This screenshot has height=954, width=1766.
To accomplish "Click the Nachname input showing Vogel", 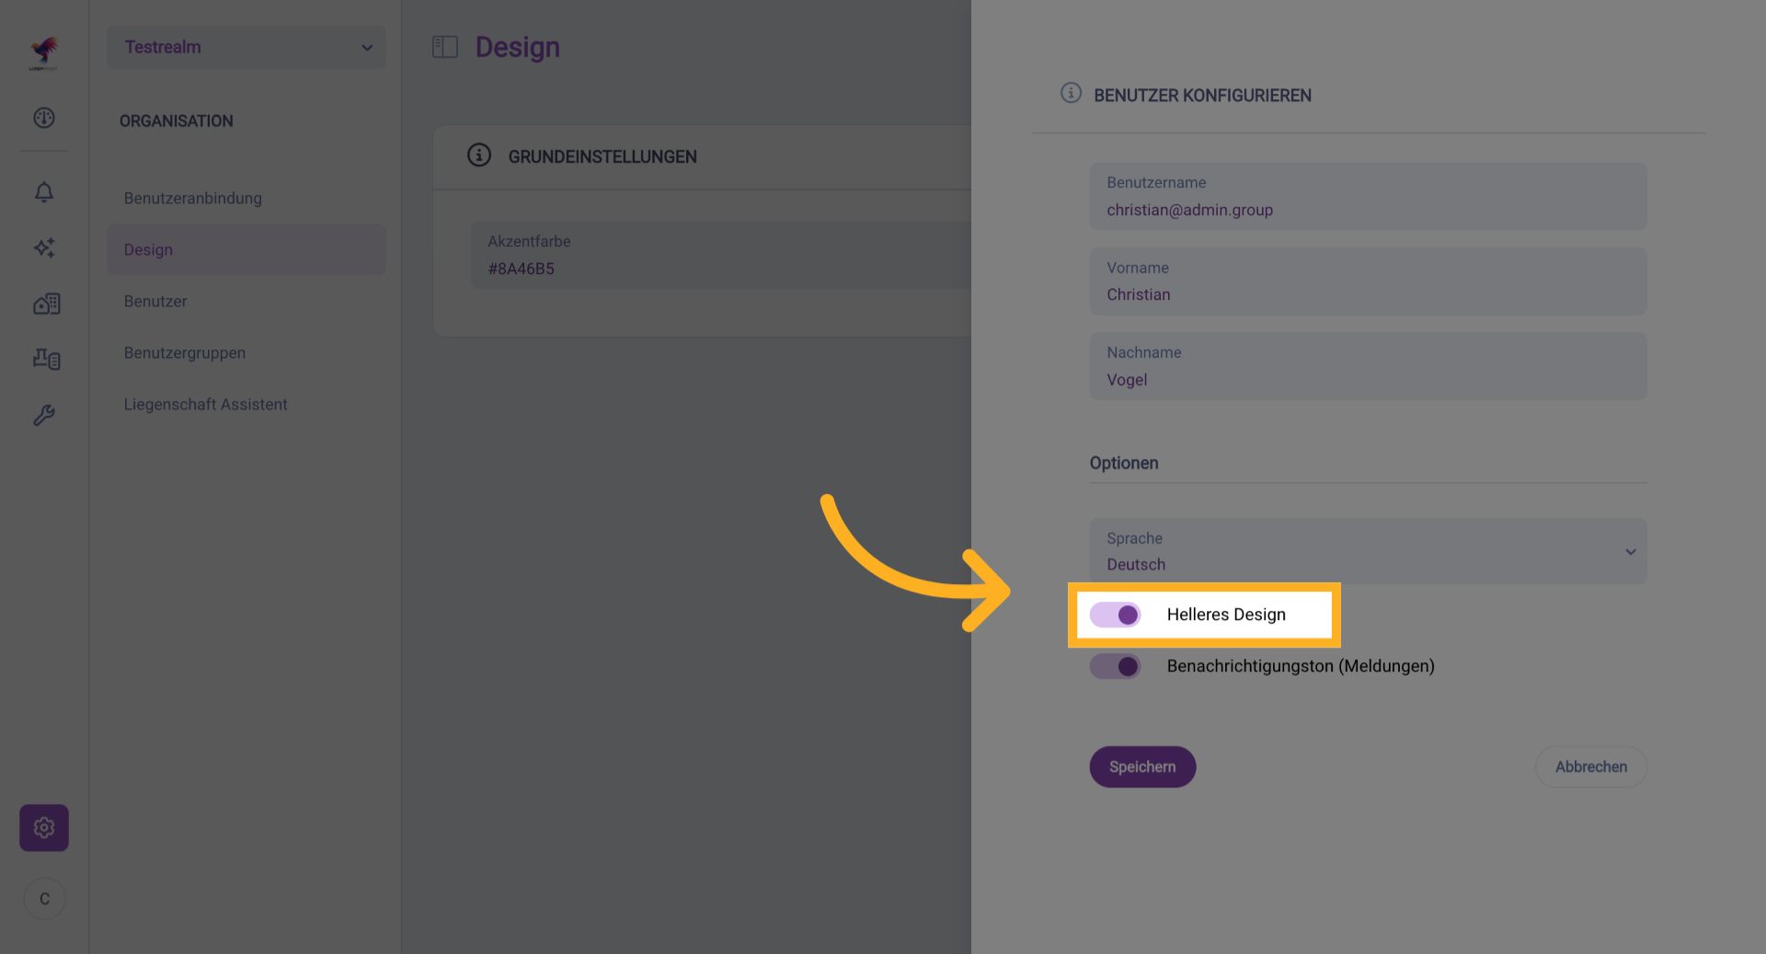I will pos(1367,366).
